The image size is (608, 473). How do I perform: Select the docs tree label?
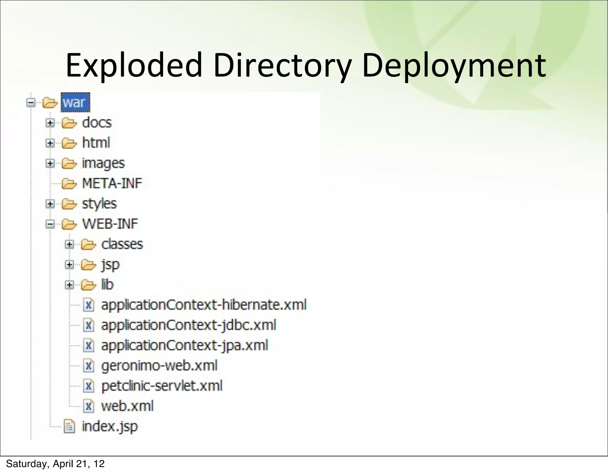coord(97,123)
